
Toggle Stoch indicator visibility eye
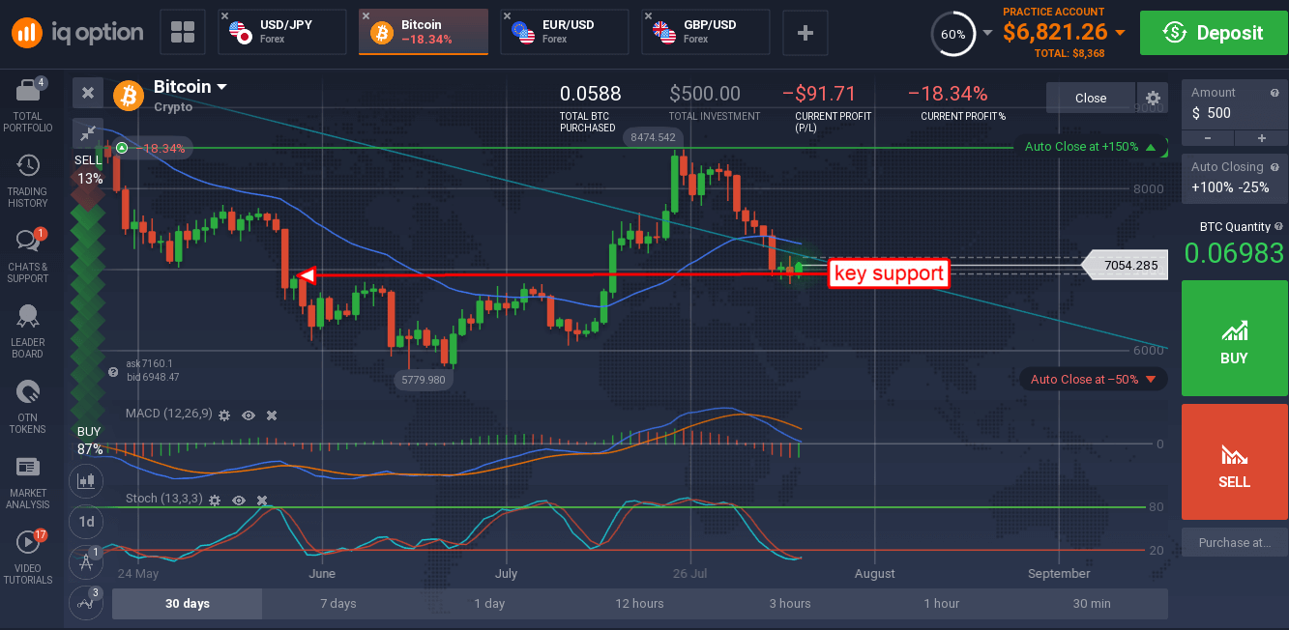pyautogui.click(x=238, y=501)
